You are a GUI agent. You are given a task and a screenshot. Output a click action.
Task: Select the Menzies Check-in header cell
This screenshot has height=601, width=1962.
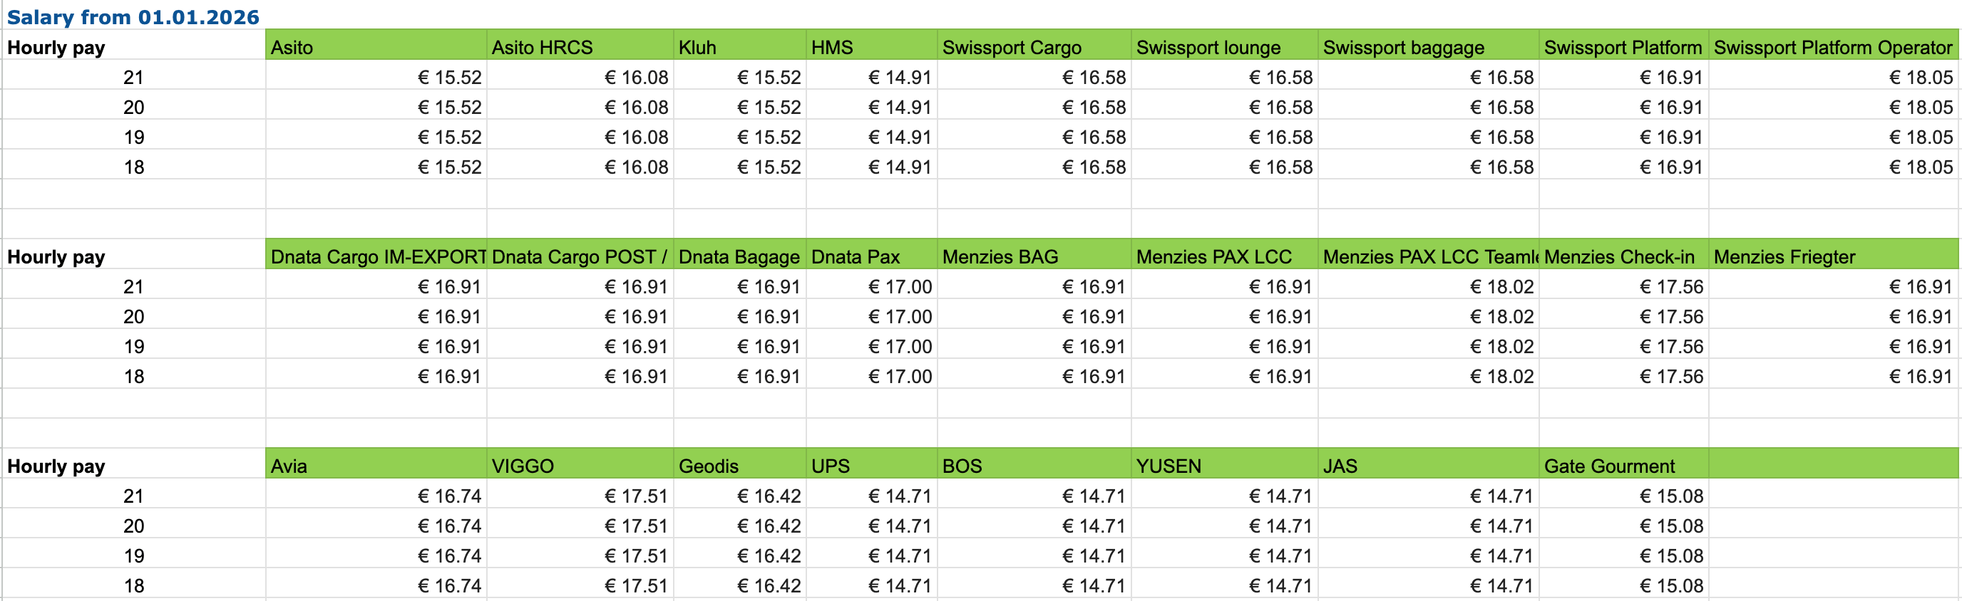(1623, 257)
